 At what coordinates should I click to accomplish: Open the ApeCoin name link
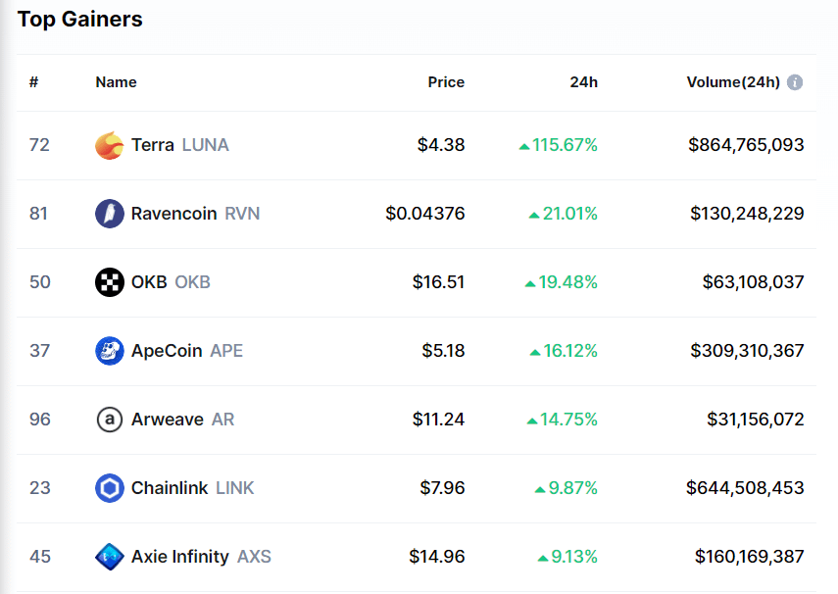[x=168, y=351]
